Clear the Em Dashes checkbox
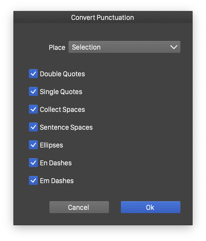Screen dimensions: 206x241 pos(33,181)
